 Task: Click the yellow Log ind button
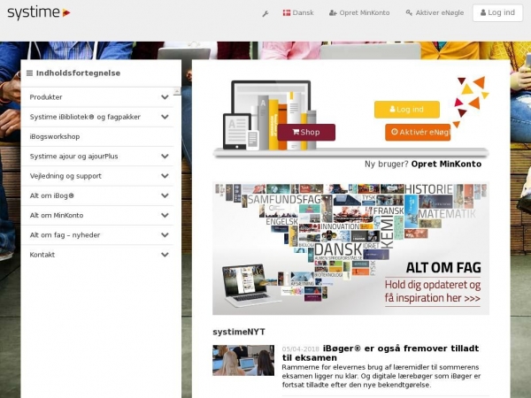(407, 110)
